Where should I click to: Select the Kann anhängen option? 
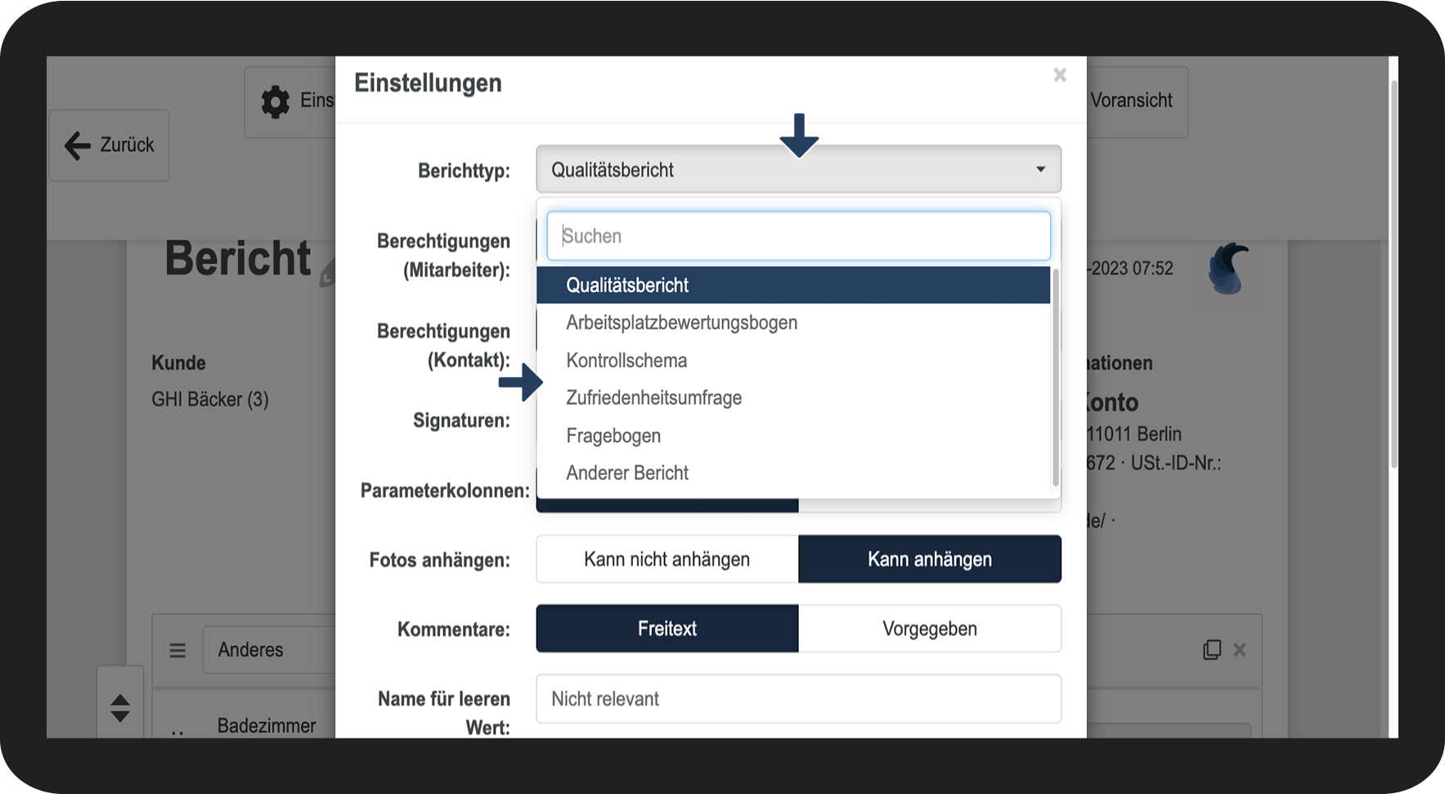point(929,559)
